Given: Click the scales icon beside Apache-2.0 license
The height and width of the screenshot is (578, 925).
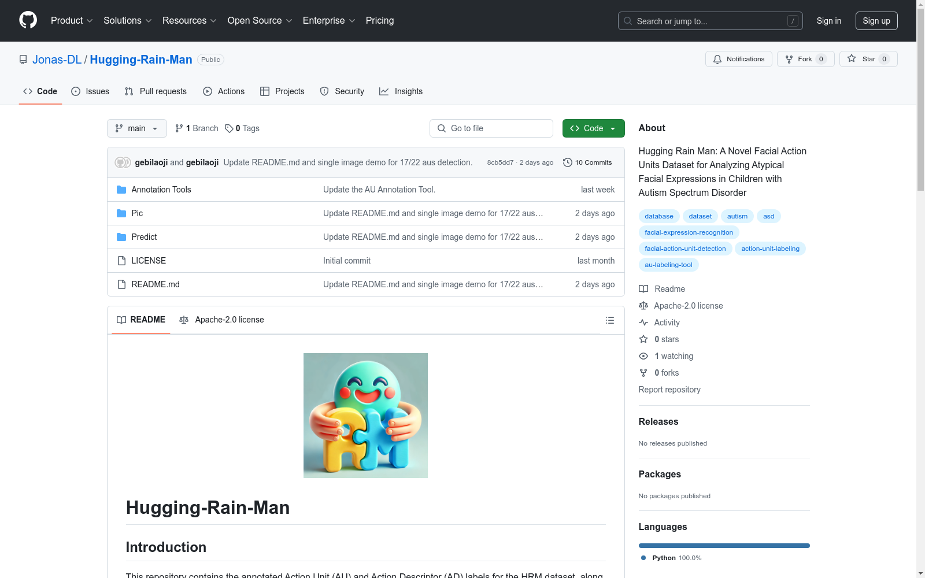Looking at the screenshot, I should 643,306.
